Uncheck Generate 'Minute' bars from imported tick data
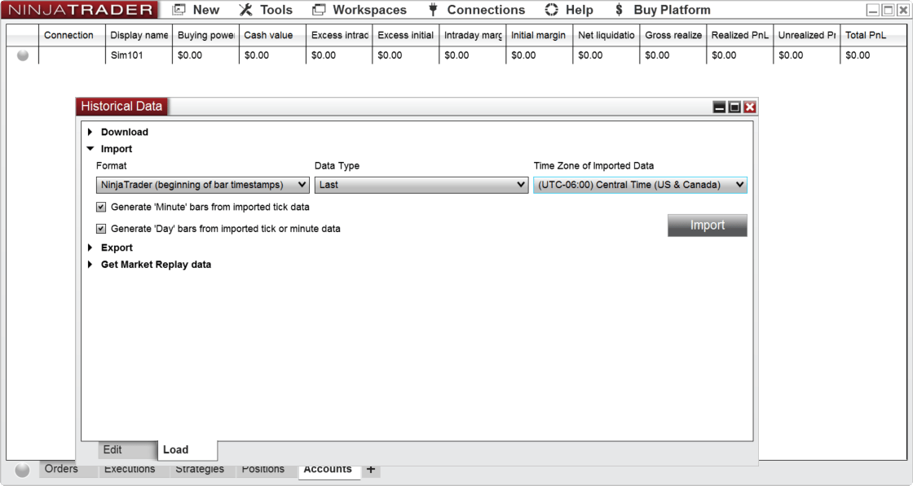Image resolution: width=913 pixels, height=486 pixels. pyautogui.click(x=101, y=207)
